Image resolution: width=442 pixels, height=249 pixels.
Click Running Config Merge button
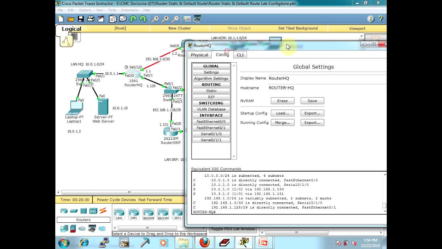[282, 122]
